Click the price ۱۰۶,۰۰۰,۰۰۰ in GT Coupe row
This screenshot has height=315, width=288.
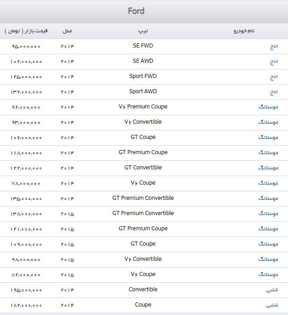click(x=26, y=138)
